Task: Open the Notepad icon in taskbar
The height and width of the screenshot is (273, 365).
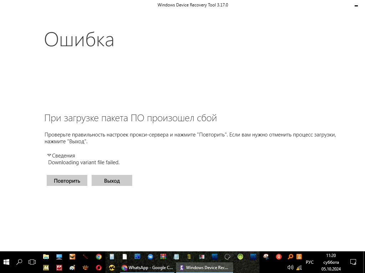Action: pos(176,257)
